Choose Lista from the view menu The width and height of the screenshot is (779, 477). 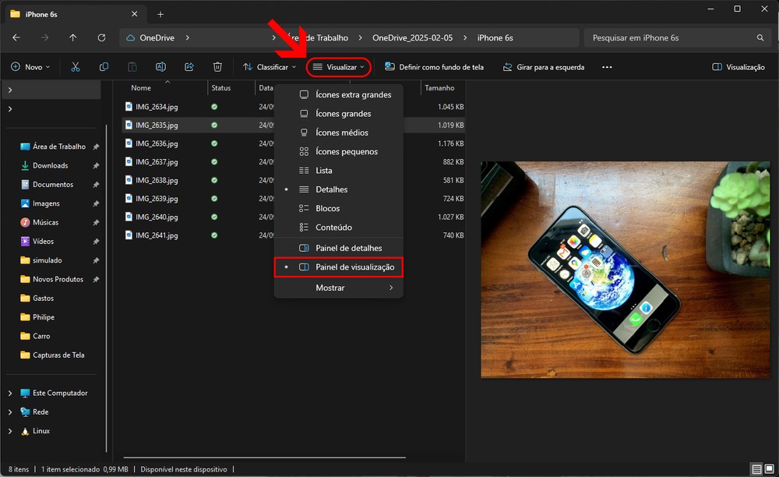323,171
